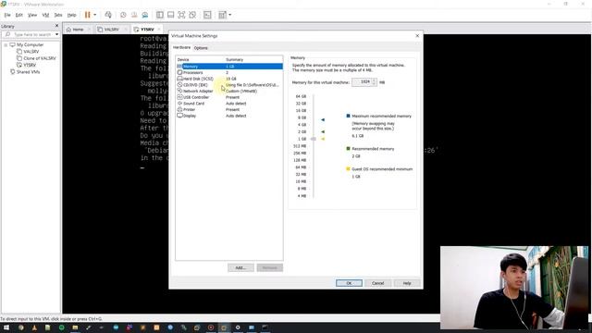Click Cancel in Virtual Machine Settings
The width and height of the screenshot is (592, 333).
coord(377,283)
